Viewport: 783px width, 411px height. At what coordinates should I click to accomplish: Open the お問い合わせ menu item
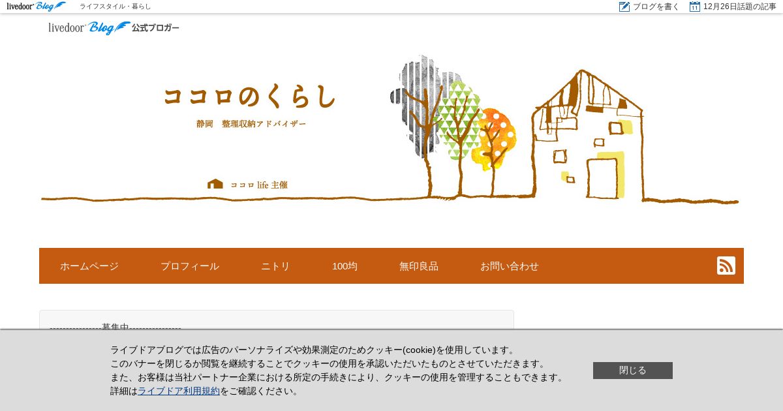click(510, 266)
